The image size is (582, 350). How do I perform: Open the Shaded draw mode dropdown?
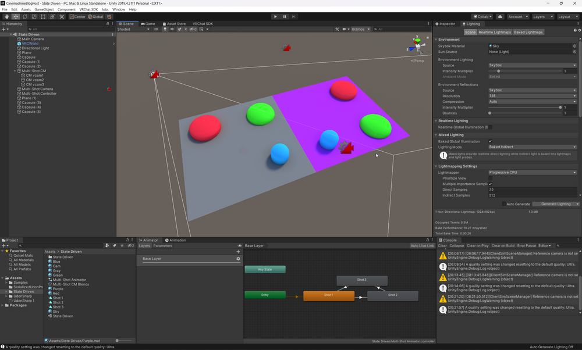[133, 29]
